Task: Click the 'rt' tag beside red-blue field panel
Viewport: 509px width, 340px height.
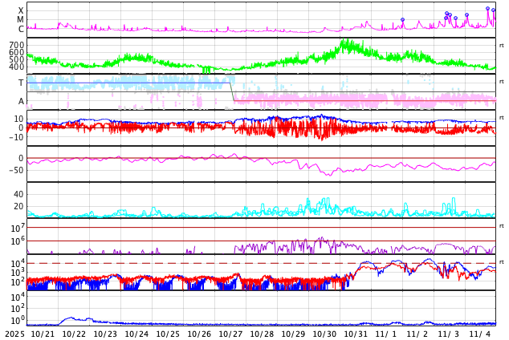Action: [502, 117]
